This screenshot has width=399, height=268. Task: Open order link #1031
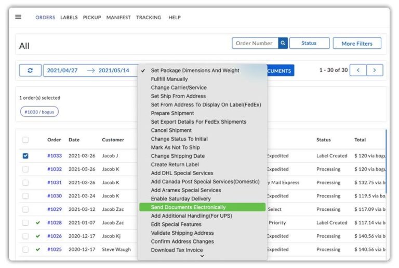pyautogui.click(x=55, y=183)
